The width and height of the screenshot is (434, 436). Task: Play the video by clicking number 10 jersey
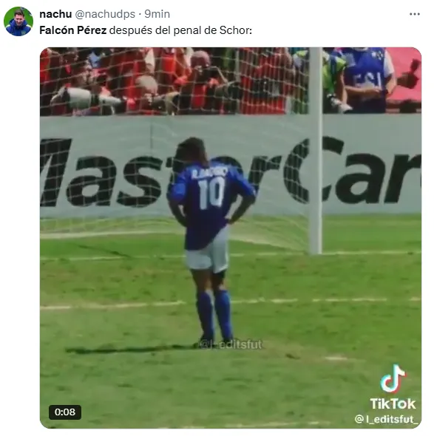pos(211,193)
